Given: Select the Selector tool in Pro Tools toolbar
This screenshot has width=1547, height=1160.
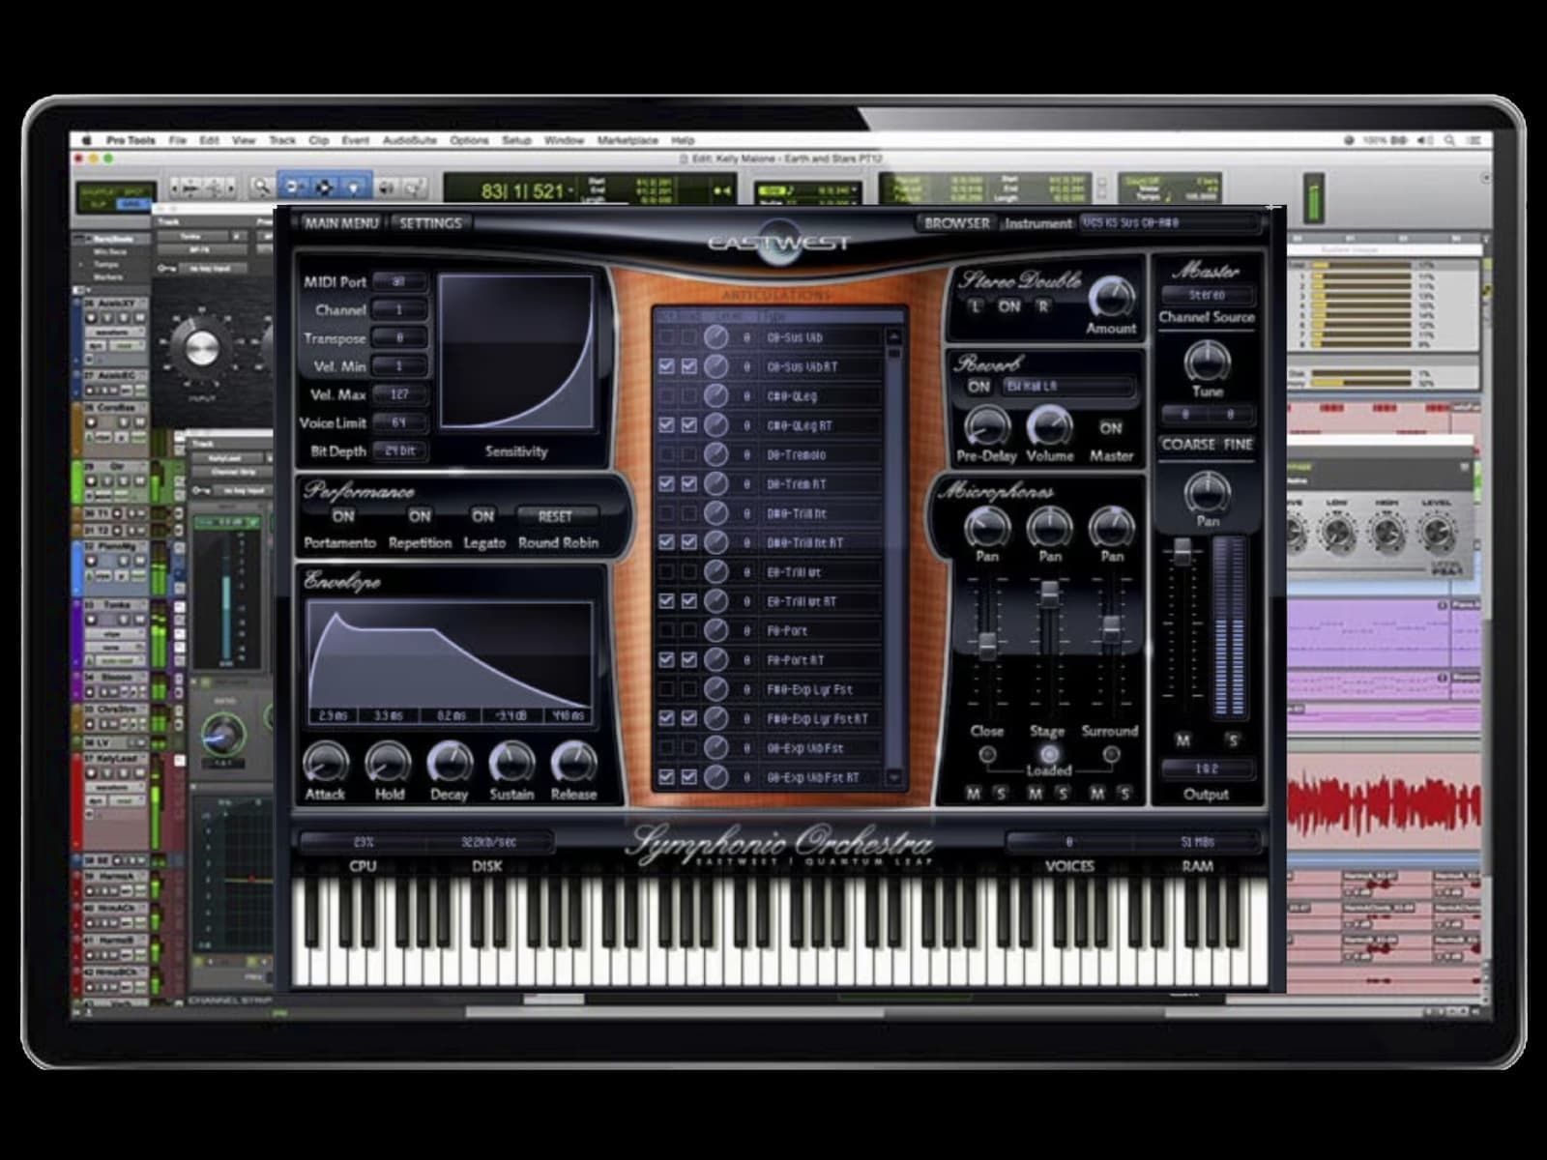Looking at the screenshot, I should click(325, 187).
